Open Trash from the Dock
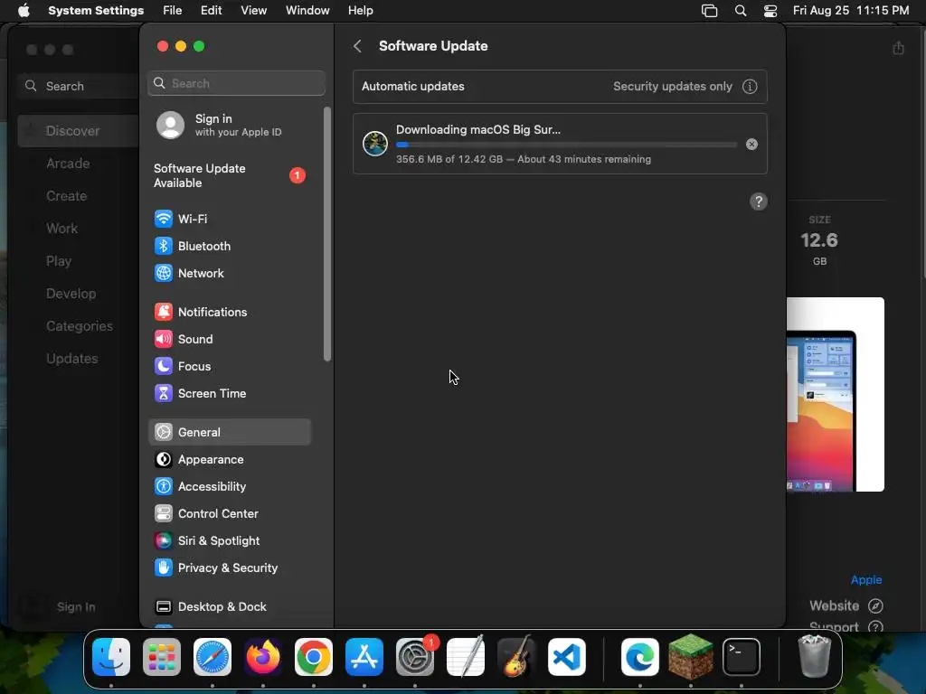The width and height of the screenshot is (926, 694). 815,657
